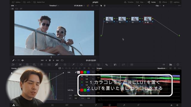Open viewer options three-dot menu

[97, 6]
